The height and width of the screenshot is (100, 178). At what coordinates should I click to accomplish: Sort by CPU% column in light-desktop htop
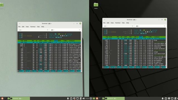click(56, 41)
